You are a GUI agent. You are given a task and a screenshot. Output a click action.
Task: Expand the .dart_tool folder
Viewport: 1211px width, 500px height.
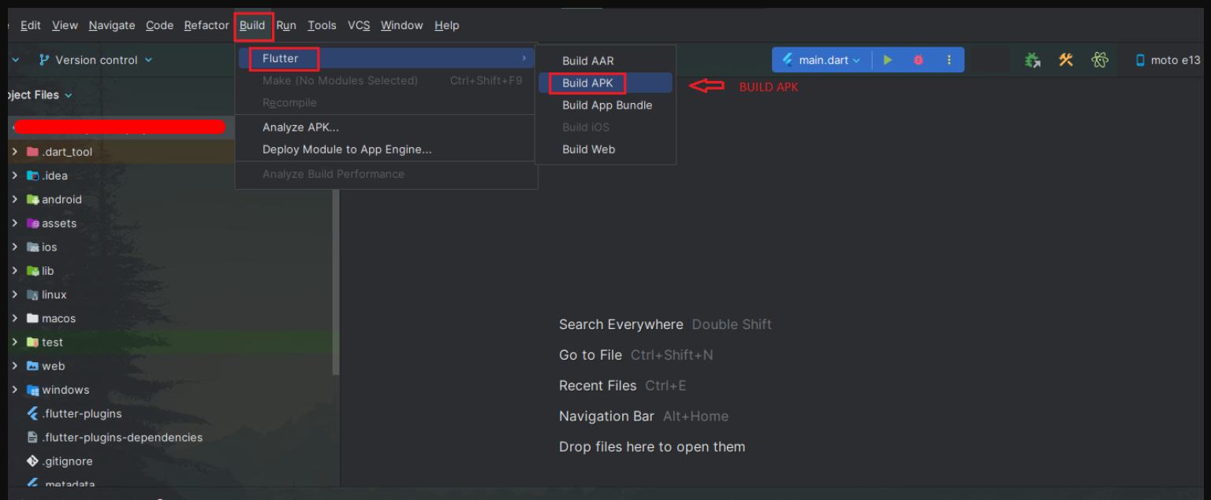click(x=14, y=152)
